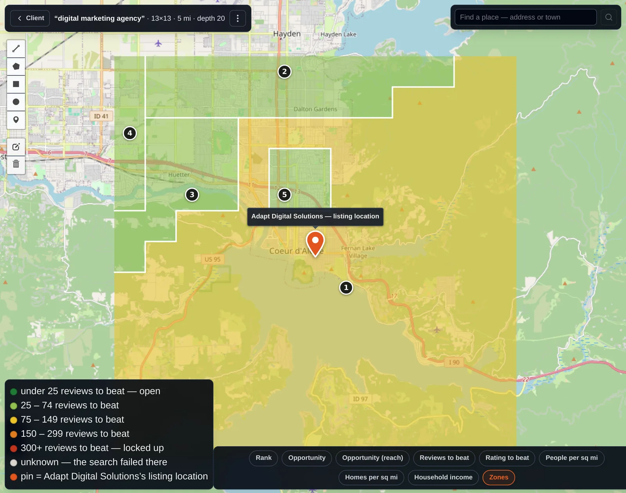Click the Hayden map label
Screen dimensions: 626x493
click(287, 34)
